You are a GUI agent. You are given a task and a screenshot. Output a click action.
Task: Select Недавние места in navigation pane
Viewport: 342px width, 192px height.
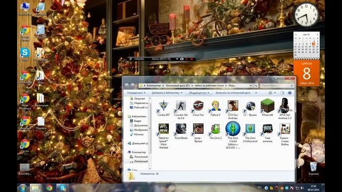click(139, 103)
